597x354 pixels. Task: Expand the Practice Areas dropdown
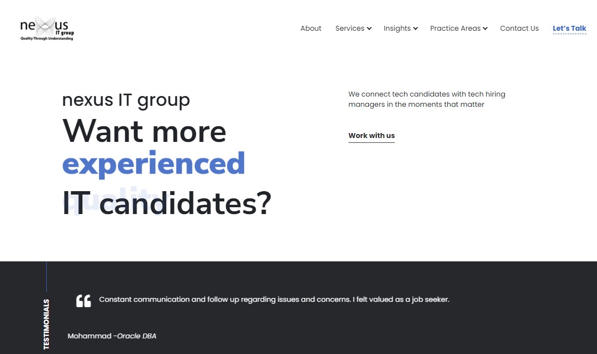coord(458,28)
